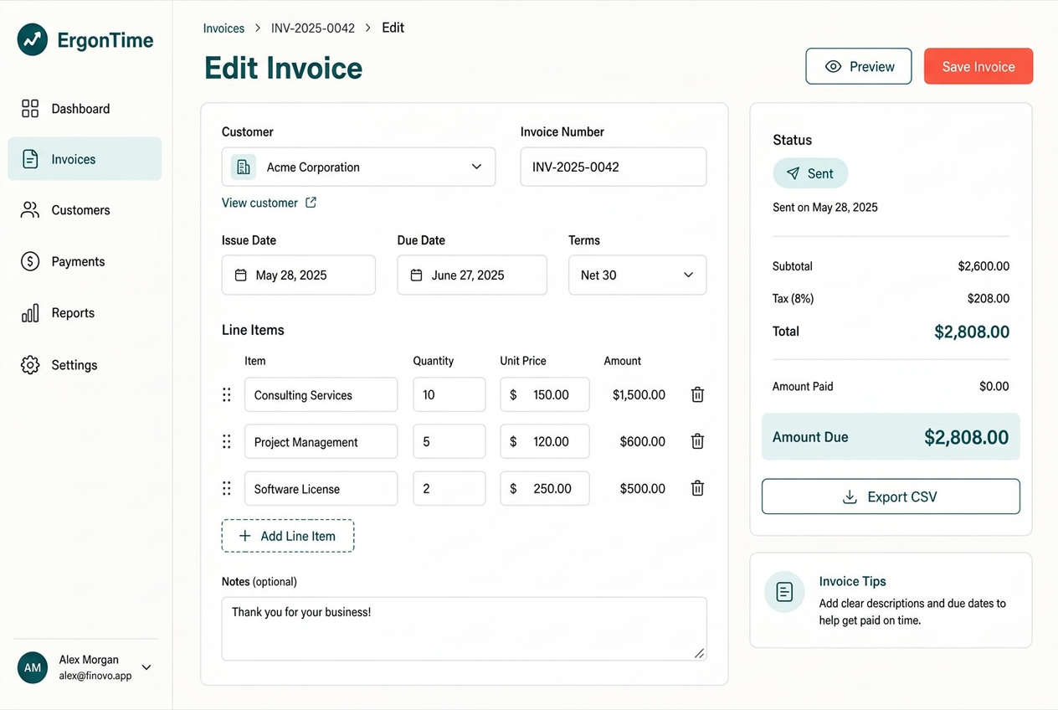Click the Sent status badge

pyautogui.click(x=810, y=173)
